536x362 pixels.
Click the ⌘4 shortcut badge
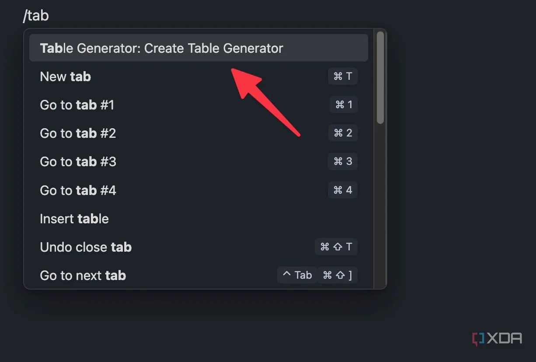point(343,190)
